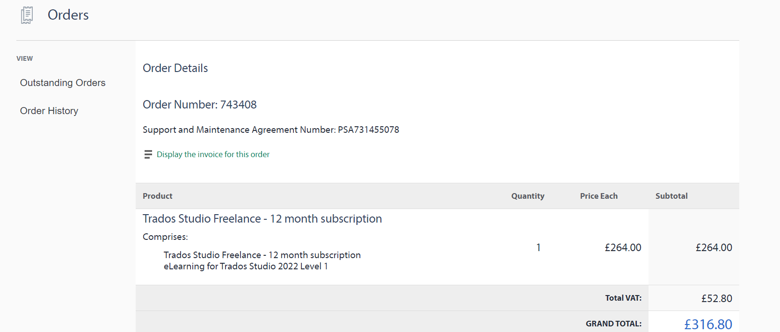
Task: Click the GRAND TOTAL: label
Action: (x=614, y=324)
